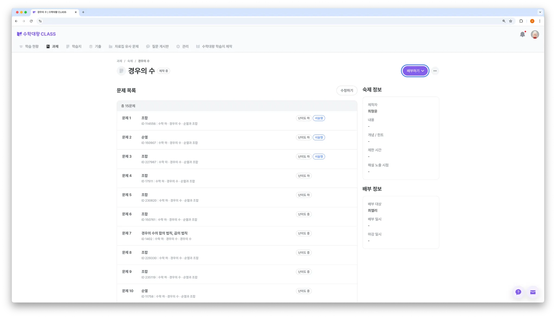Open the 배부하기 dropdown button
Viewport: 556px width, 318px height.
pyautogui.click(x=415, y=71)
